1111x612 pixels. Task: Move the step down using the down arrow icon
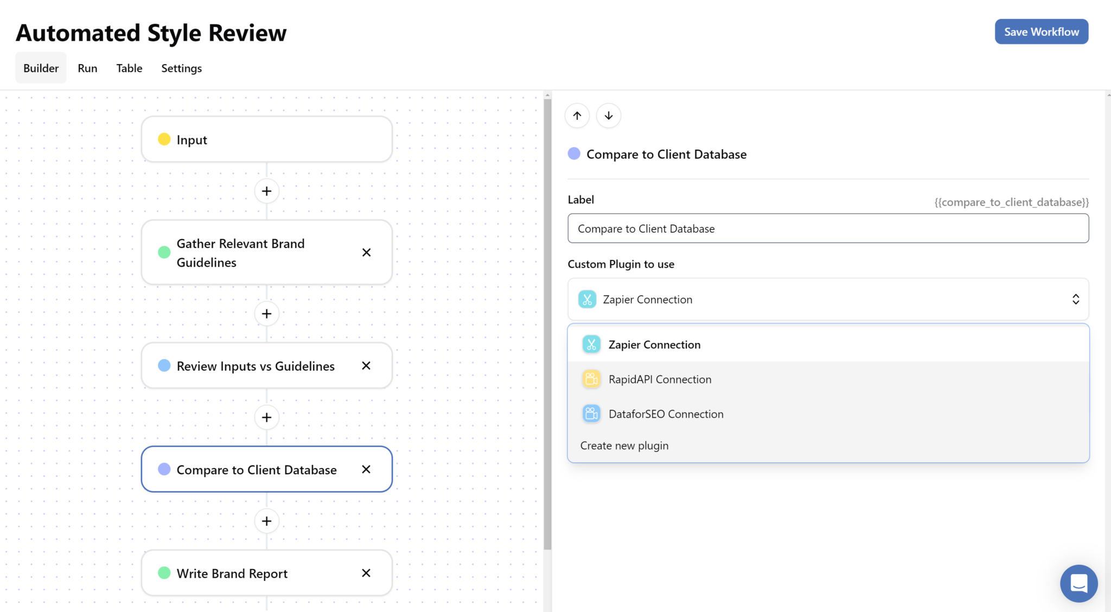tap(608, 116)
